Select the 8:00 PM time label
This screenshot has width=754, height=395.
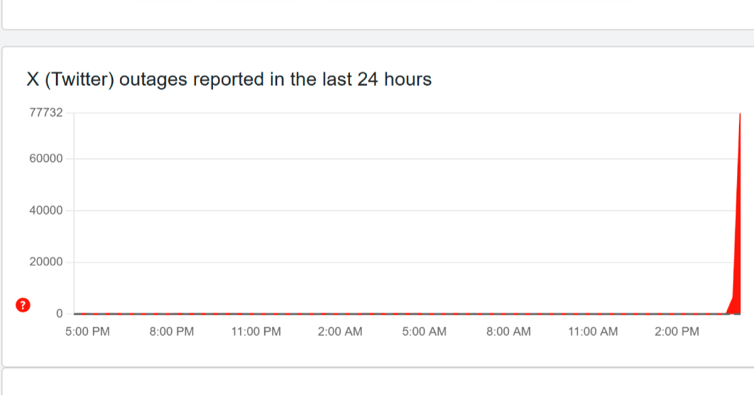[172, 332]
